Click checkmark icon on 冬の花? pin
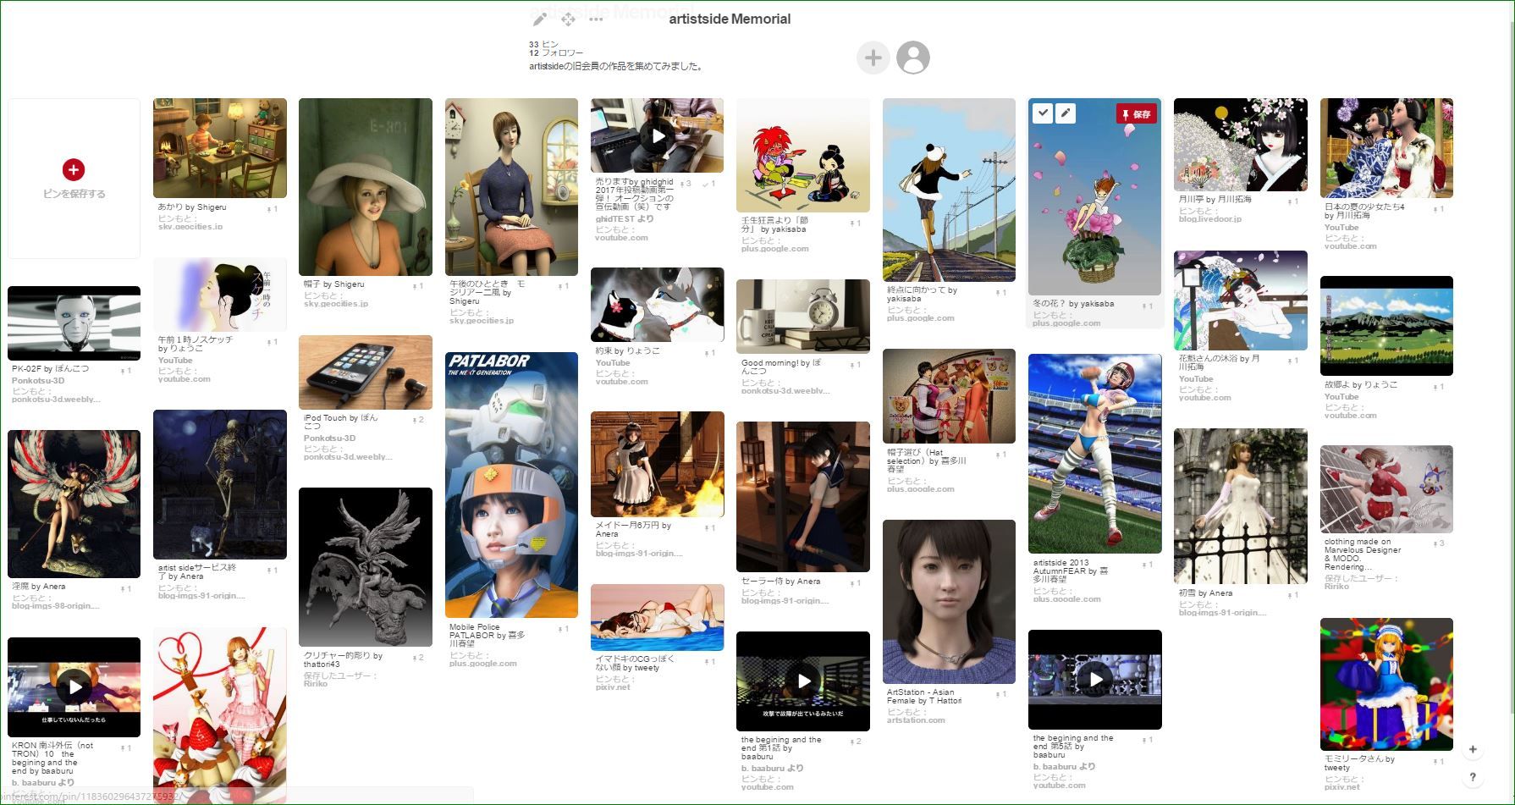The height and width of the screenshot is (805, 1515). tap(1043, 113)
